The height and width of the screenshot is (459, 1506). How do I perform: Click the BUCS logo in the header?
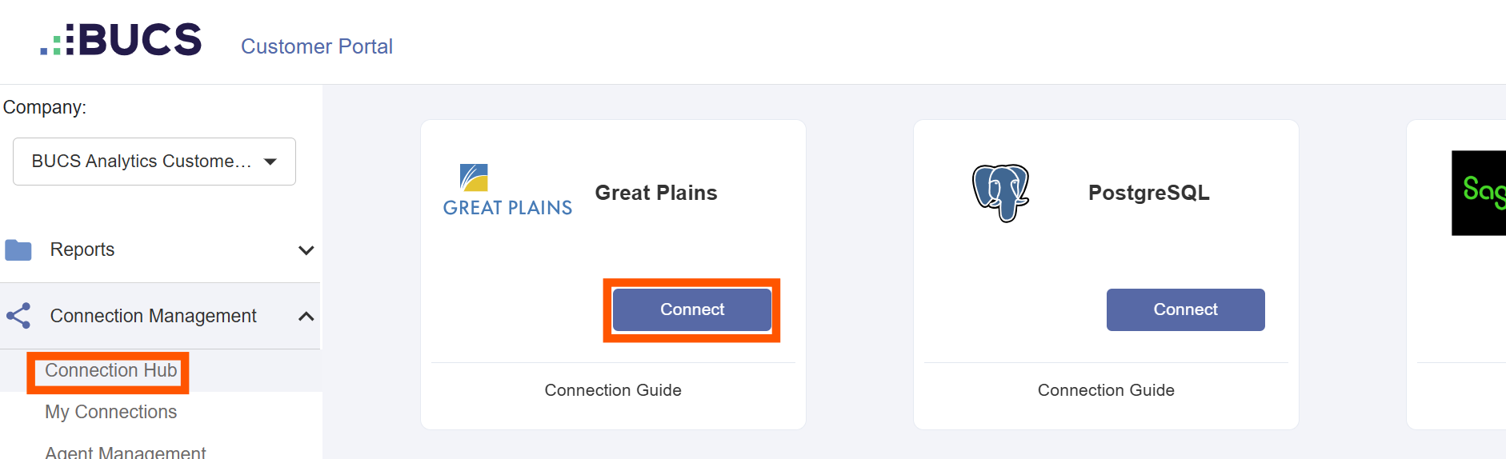(121, 39)
